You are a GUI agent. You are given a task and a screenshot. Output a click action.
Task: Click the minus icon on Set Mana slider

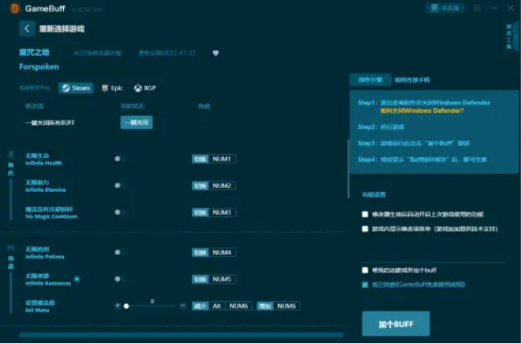tap(183, 306)
